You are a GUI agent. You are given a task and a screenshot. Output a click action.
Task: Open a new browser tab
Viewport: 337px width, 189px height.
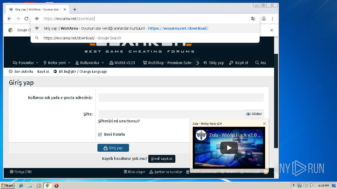click(x=75, y=9)
